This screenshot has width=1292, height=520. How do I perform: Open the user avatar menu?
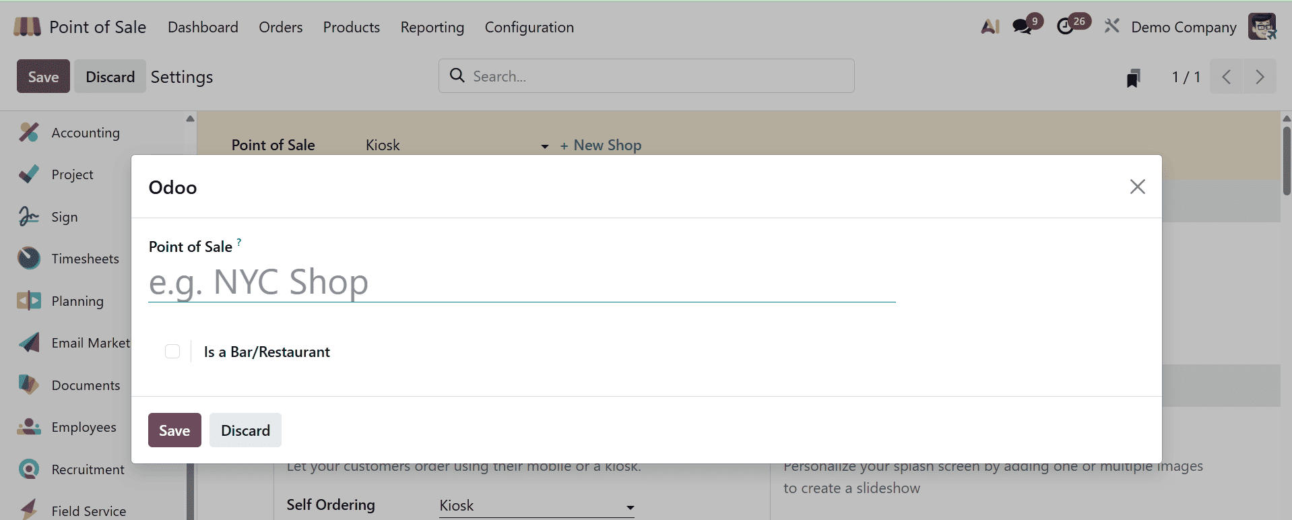pyautogui.click(x=1262, y=27)
